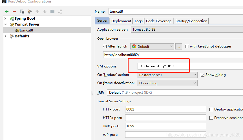Expand the Defaults tree node

(5, 36)
